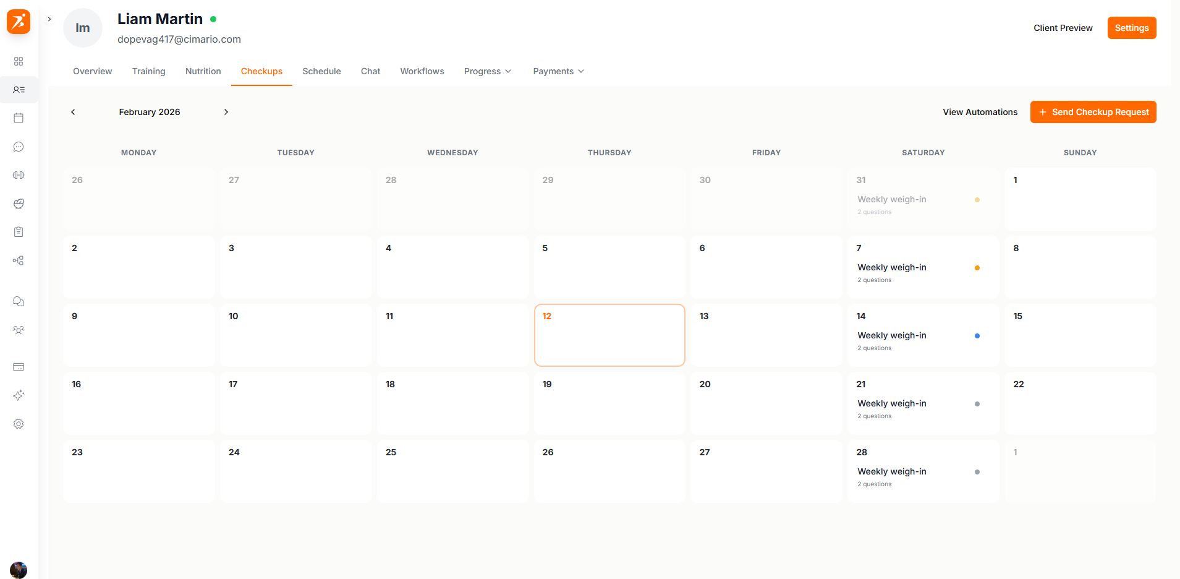Select the Forms clipboard icon in sidebar
The image size is (1180, 579).
point(19,231)
